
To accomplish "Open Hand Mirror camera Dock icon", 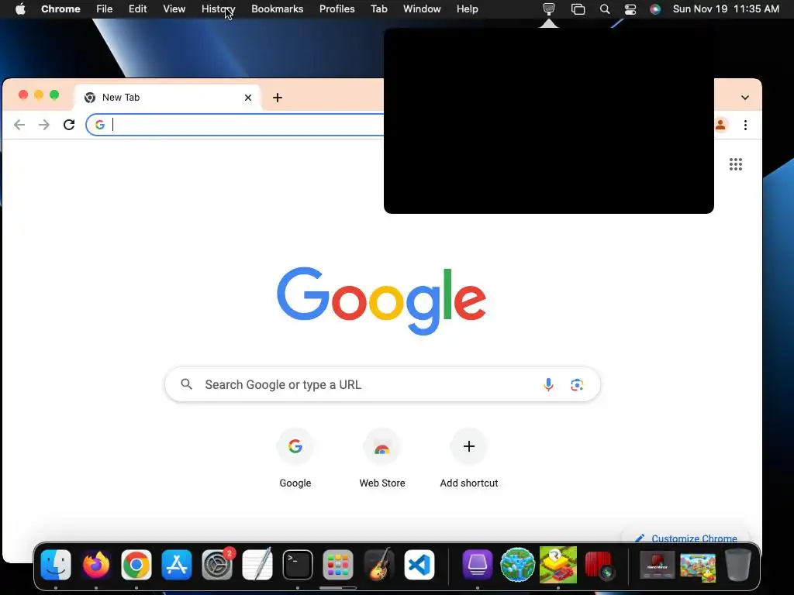I will pos(599,565).
